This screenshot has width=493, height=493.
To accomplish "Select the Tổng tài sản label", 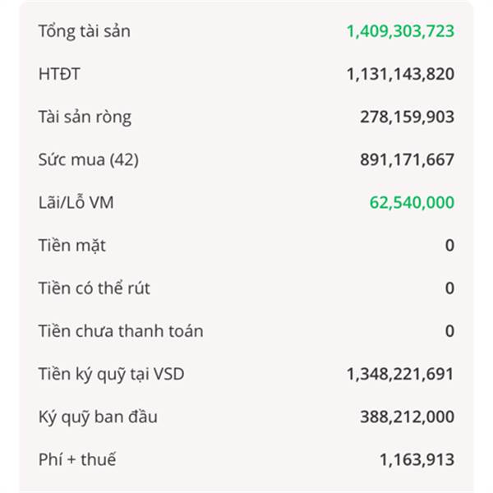I will (85, 31).
